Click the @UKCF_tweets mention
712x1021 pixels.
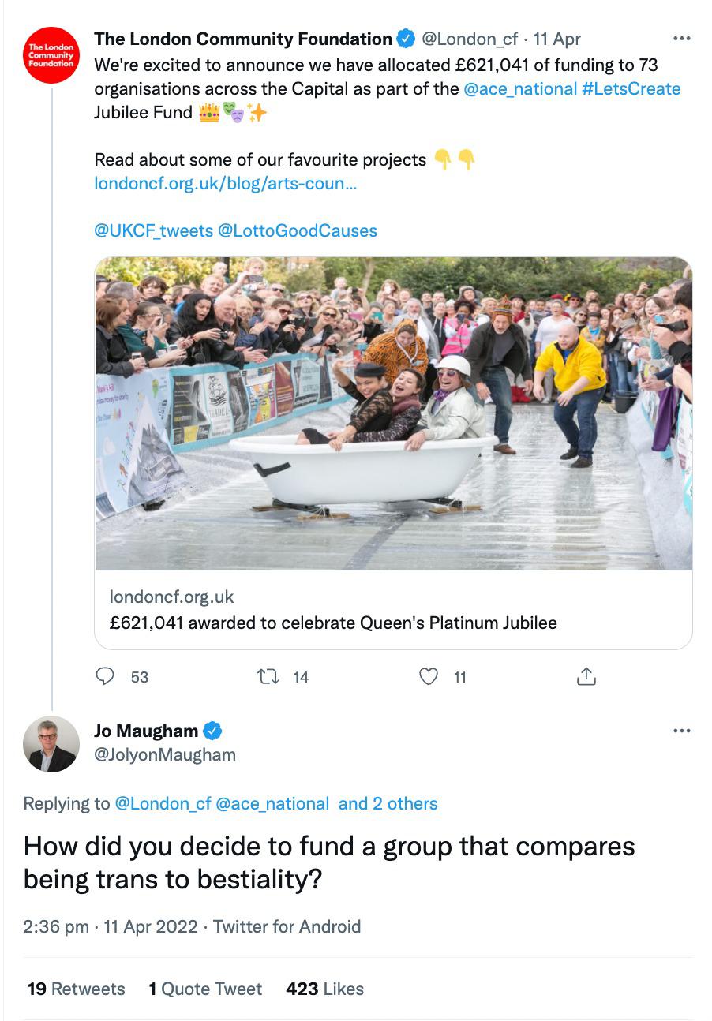(153, 230)
